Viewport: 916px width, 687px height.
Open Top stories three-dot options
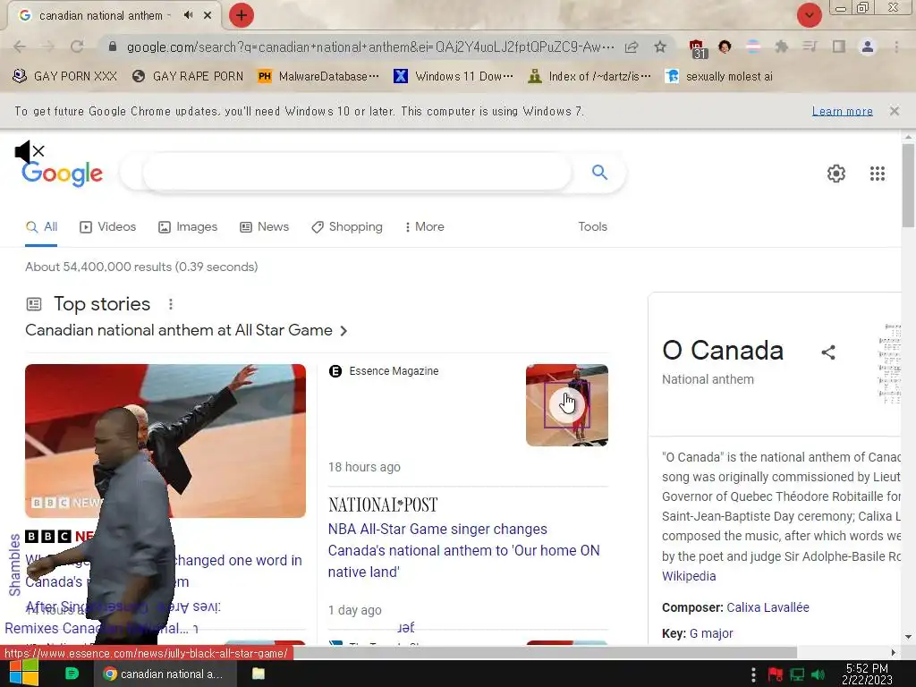[171, 304]
